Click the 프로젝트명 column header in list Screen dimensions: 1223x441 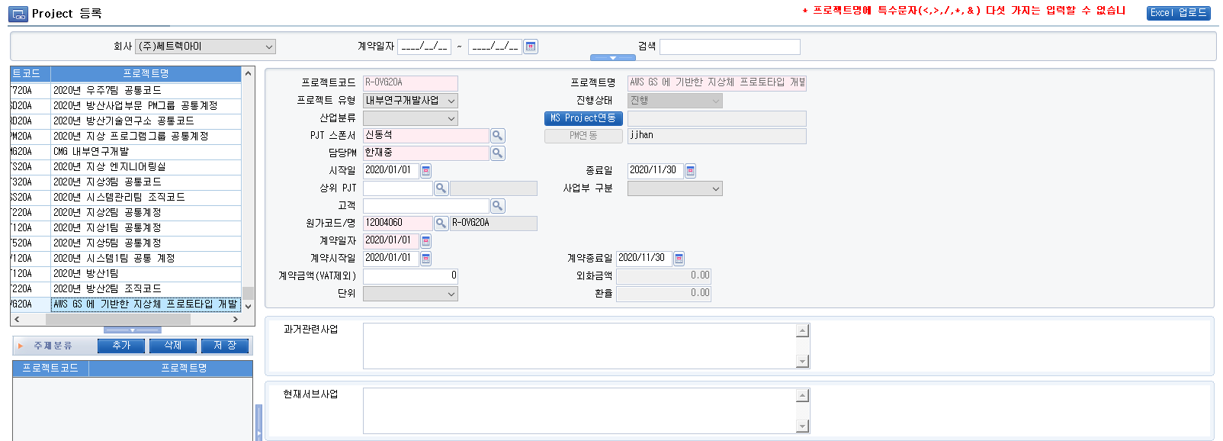(x=146, y=74)
